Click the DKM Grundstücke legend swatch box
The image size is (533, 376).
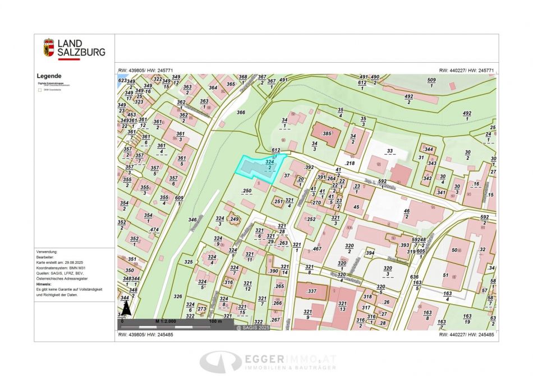pyautogui.click(x=39, y=89)
